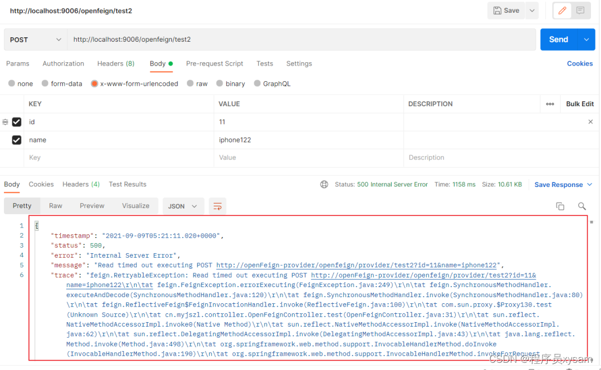Image resolution: width=601 pixels, height=370 pixels.
Task: Click the empty Key input cell
Action: (119, 157)
